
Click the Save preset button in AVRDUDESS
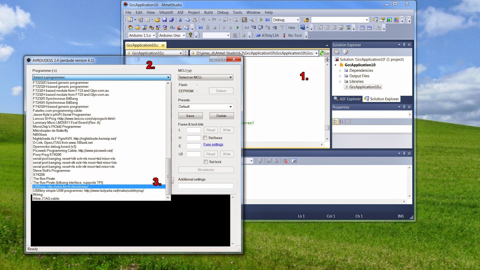(190, 116)
